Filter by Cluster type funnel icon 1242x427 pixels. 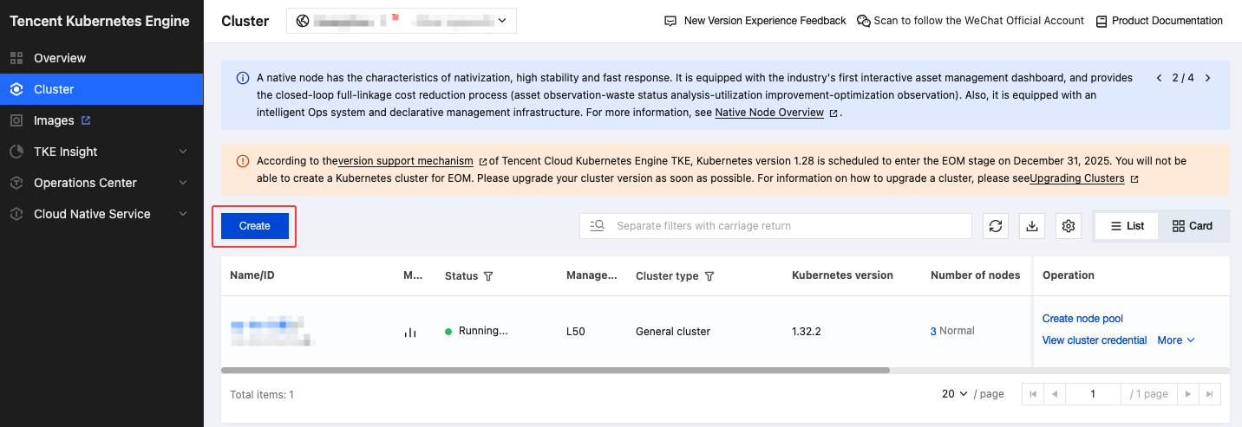coord(709,276)
